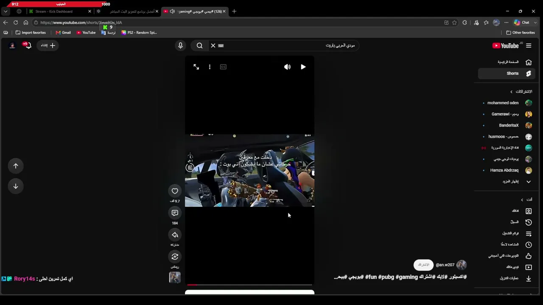The width and height of the screenshot is (543, 305).
Task: Open the Gmail bookmark
Action: 63,33
